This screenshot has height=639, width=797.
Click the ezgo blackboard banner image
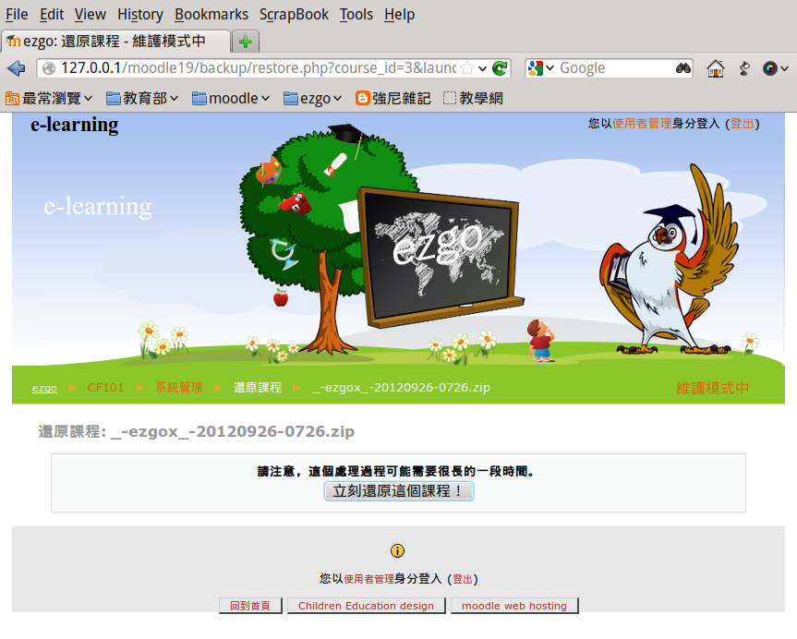click(440, 258)
